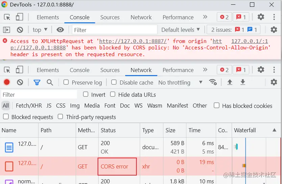Image resolution: width=282 pixels, height=184 pixels.
Task: Check Third-party requests checkbox
Action: click(x=60, y=117)
